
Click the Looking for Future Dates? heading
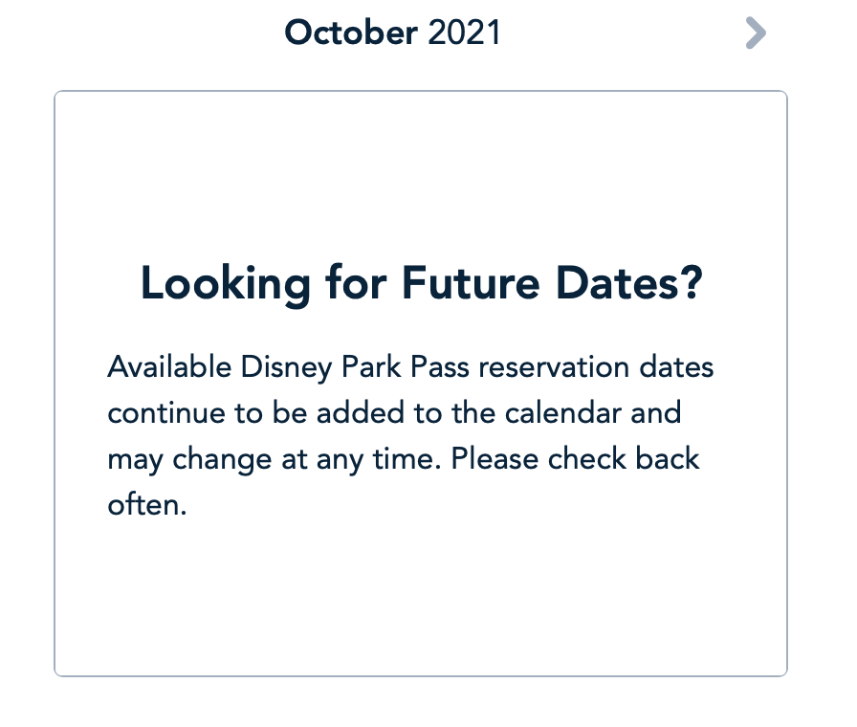[x=421, y=284]
